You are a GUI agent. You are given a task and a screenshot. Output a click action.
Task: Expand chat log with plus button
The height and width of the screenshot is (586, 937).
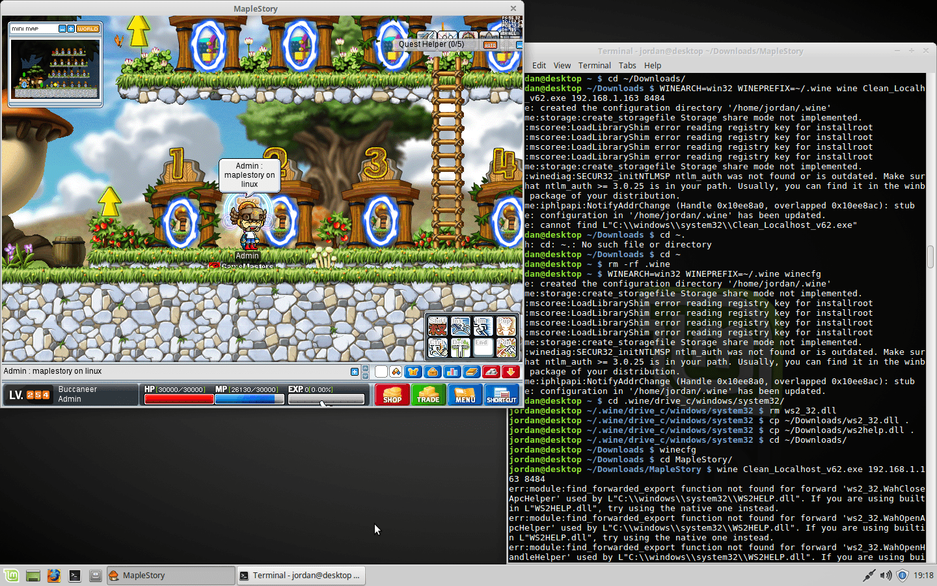(355, 372)
